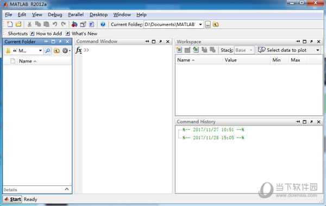Viewport: 326px width, 206px height.
Task: Undock the Command Window panel
Action: coord(160,42)
